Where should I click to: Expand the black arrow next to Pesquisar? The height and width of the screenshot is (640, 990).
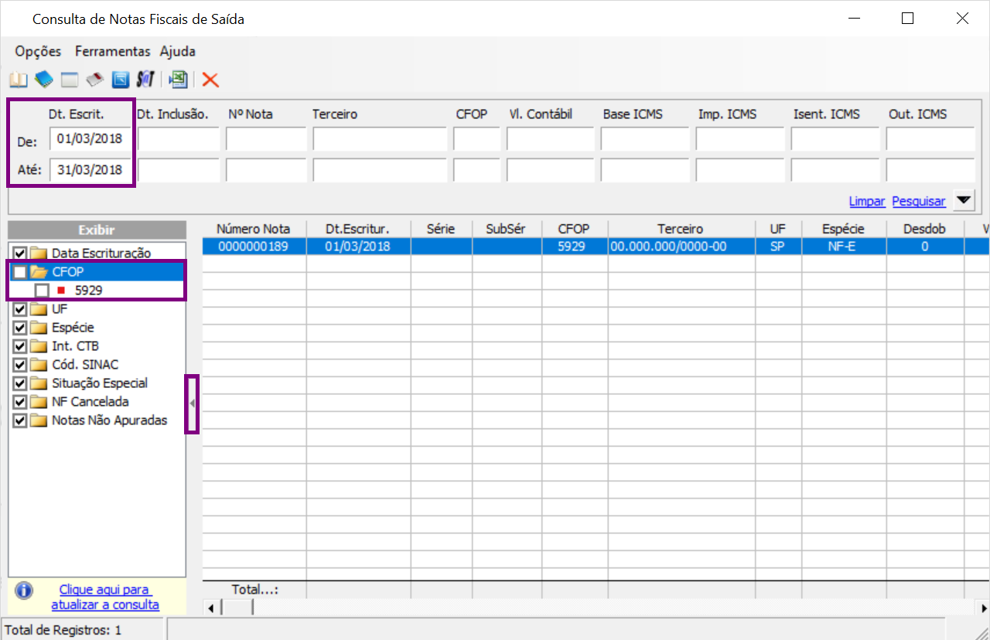coord(963,201)
